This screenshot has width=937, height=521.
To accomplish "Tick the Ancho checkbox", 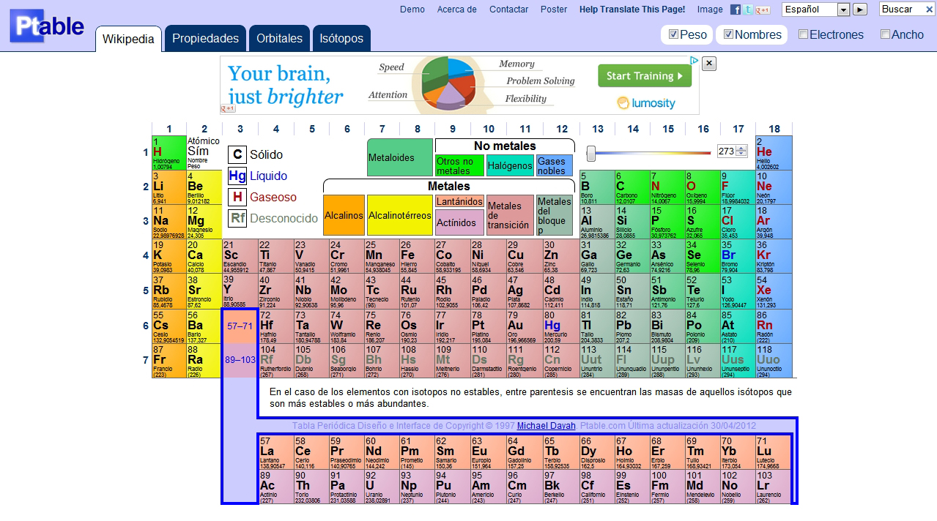I will pos(885,34).
